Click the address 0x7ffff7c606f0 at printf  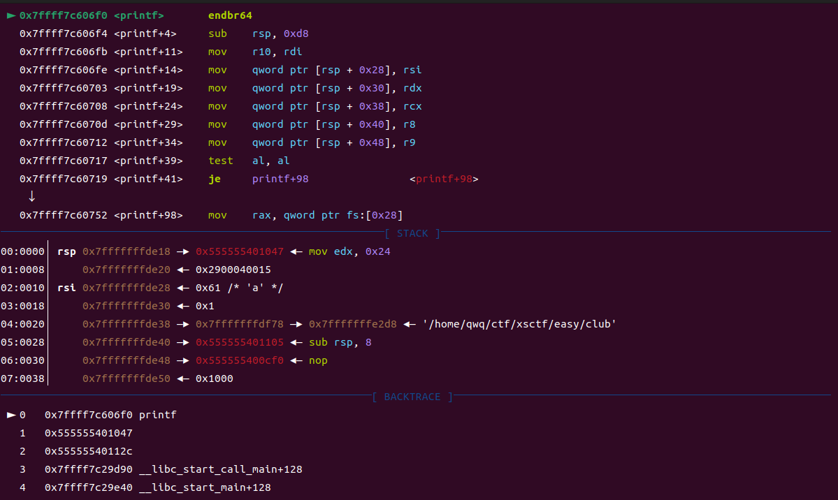[x=63, y=15]
